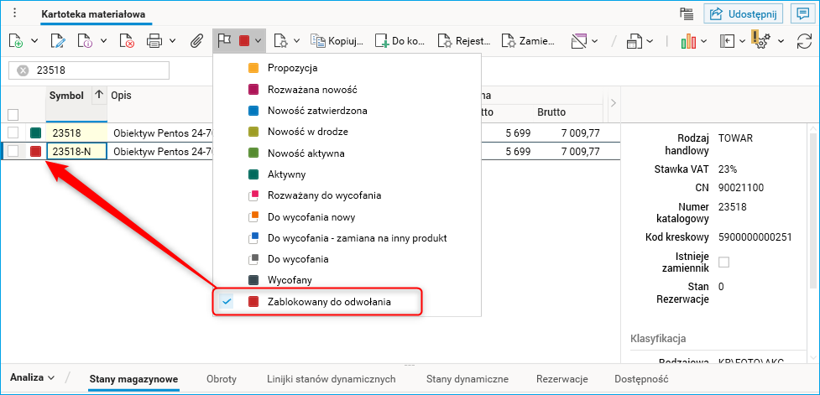Click the three-dot menu before Kartoteka materiałowa
820x395 pixels.
[x=15, y=13]
